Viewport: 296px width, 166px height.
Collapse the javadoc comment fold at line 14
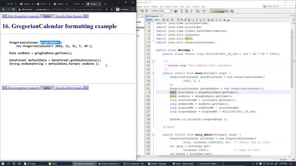click(153, 61)
